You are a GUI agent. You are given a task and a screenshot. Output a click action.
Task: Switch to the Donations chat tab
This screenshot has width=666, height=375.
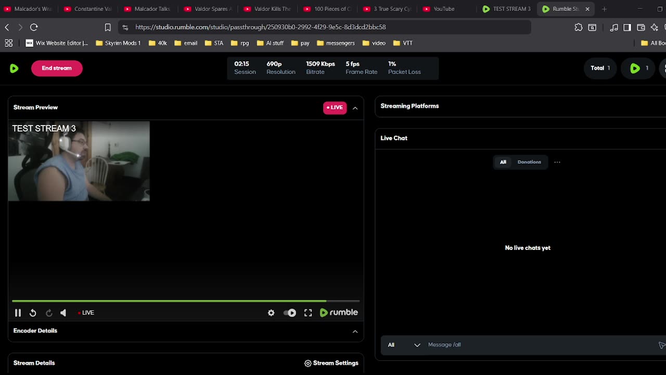pyautogui.click(x=529, y=162)
